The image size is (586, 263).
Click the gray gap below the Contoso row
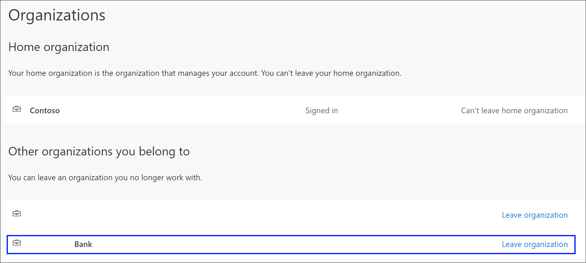[284, 132]
